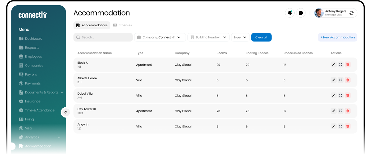Click inside the Search field
This screenshot has height=155, width=371.
pyautogui.click(x=103, y=37)
